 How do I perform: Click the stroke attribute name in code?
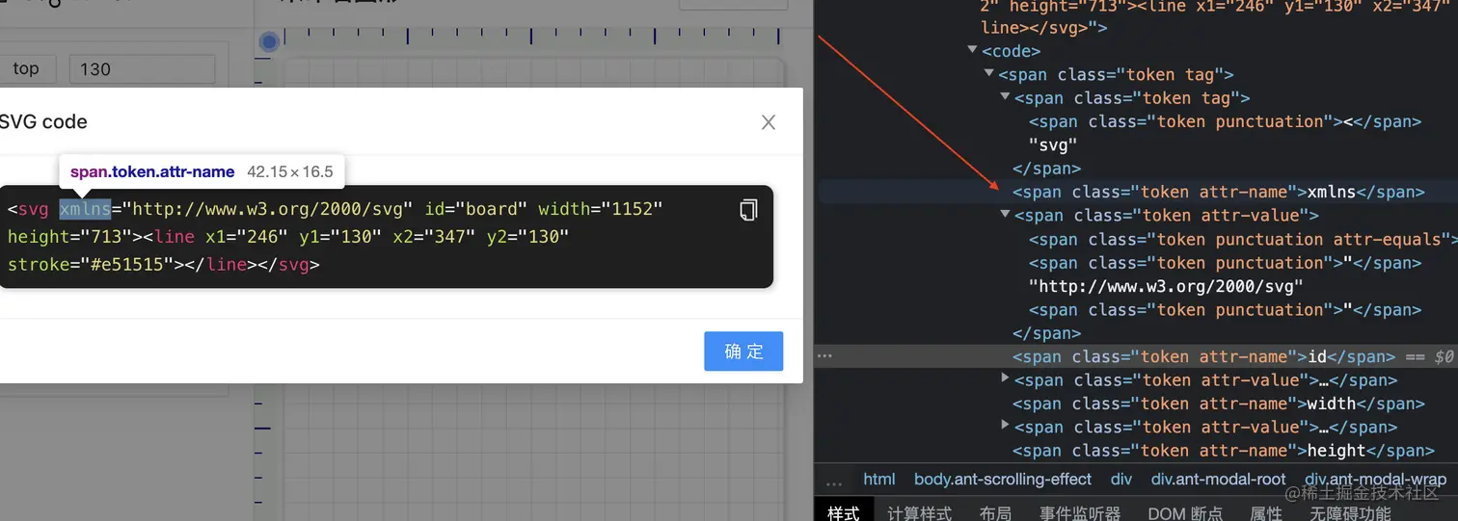(39, 263)
